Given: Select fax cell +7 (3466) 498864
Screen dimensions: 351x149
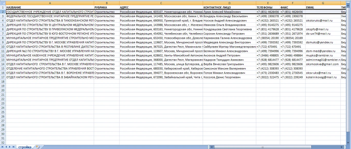Looking at the screenshot, I should pos(293,55).
